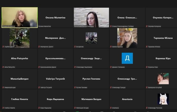Click muted mic icon beside Сербин Денис
Viewport: 177px width, 112px height.
click(x=3, y=47)
